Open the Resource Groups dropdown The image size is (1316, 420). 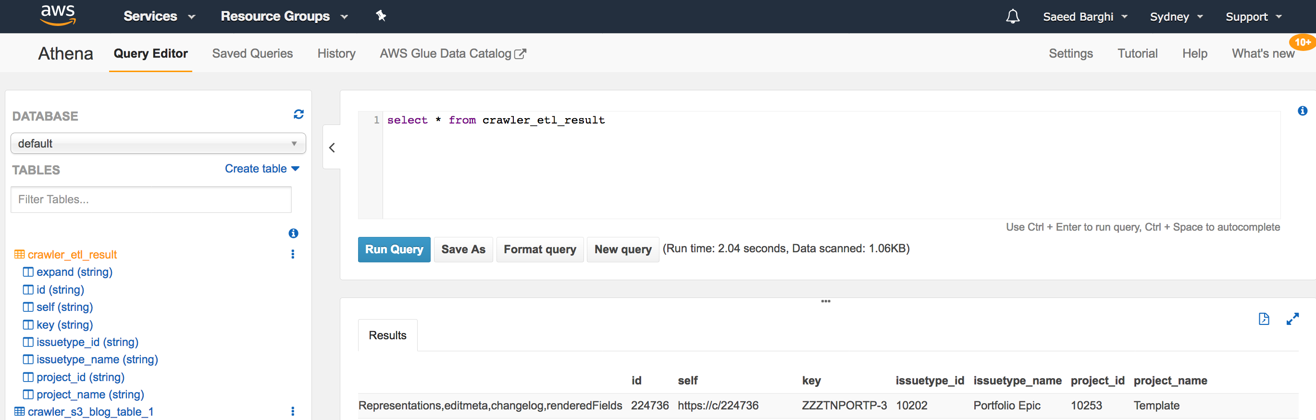284,16
